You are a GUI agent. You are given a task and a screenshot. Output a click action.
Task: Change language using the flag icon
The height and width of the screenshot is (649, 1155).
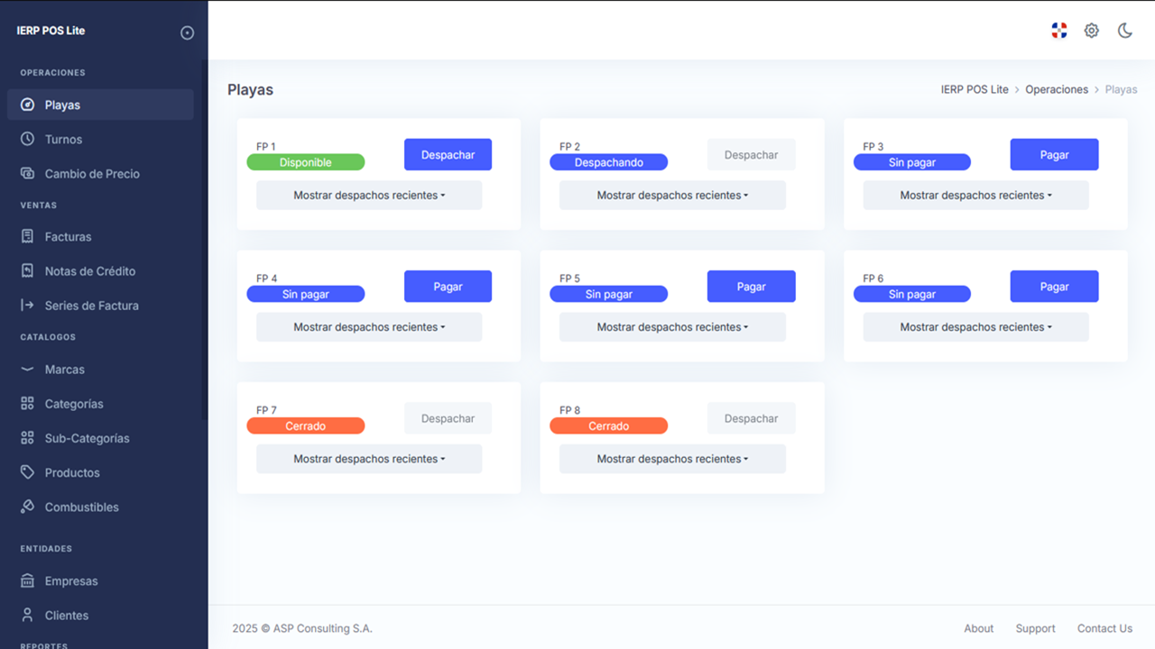[1059, 31]
